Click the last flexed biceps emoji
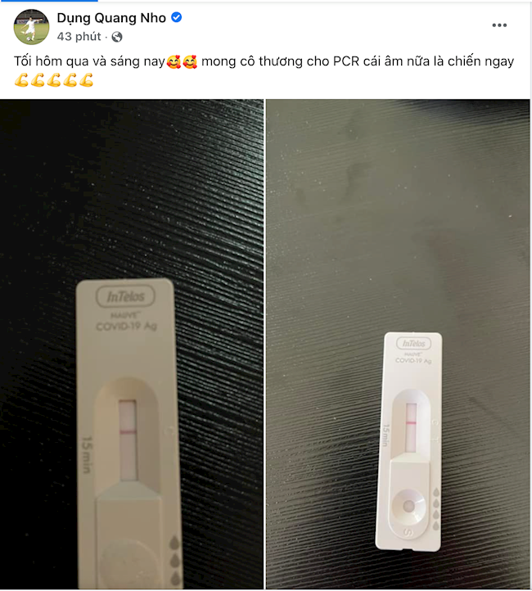This screenshot has width=532, height=591. [86, 80]
